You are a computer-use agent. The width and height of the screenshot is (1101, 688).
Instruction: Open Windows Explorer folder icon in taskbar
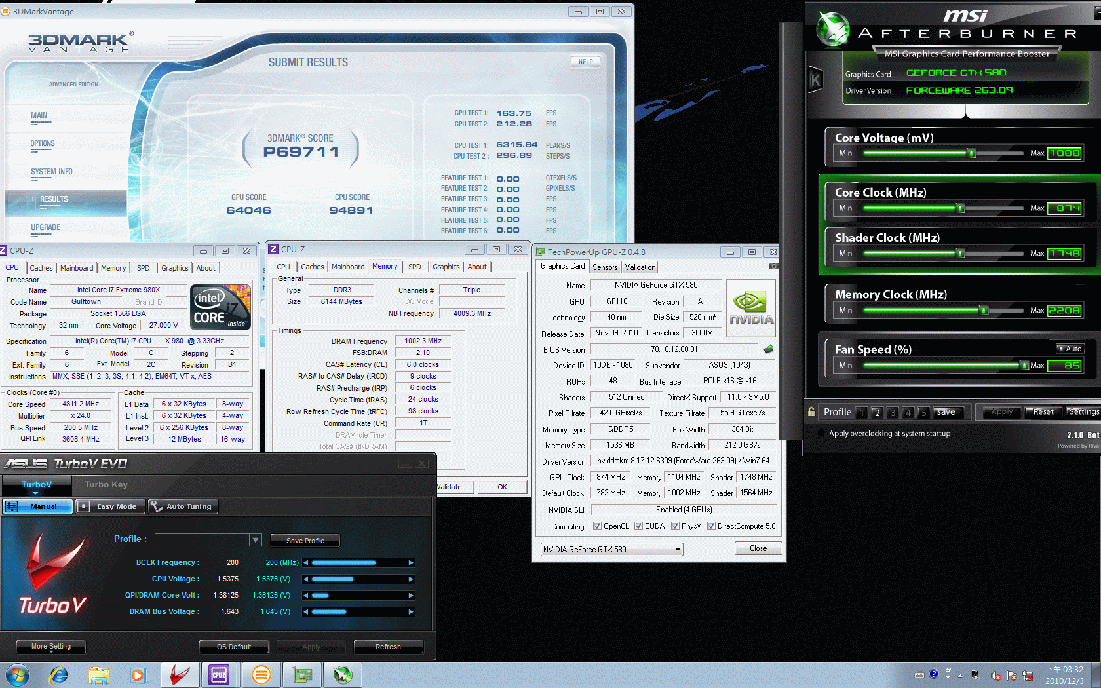pos(99,675)
